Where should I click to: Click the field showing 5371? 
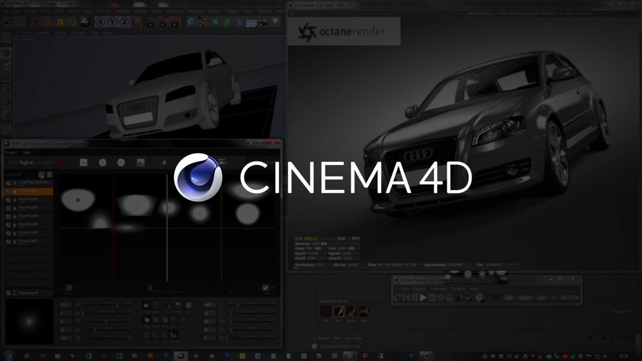66,305
